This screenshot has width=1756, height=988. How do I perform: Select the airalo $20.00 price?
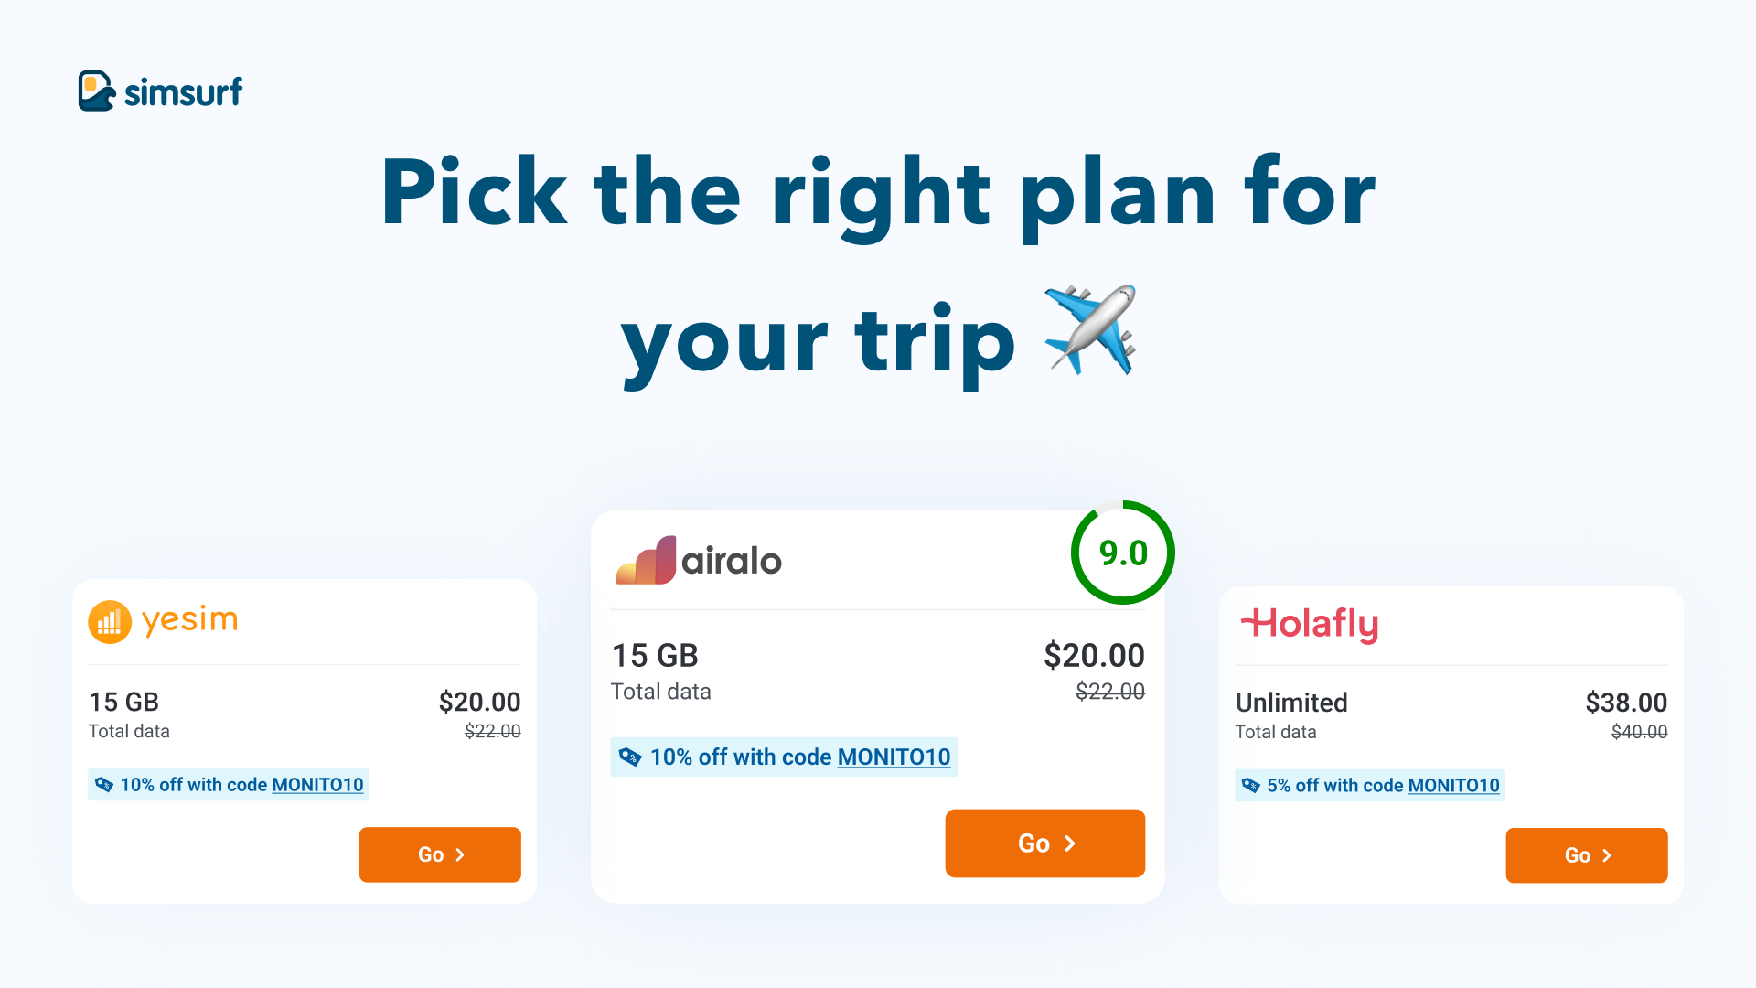point(1094,656)
